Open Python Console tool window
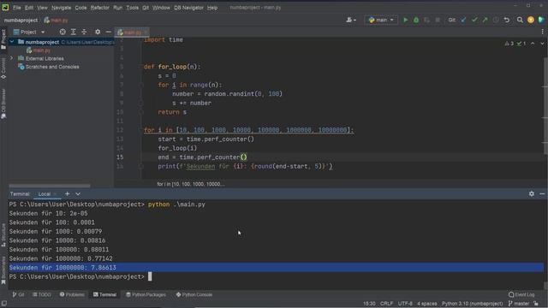 point(194,294)
